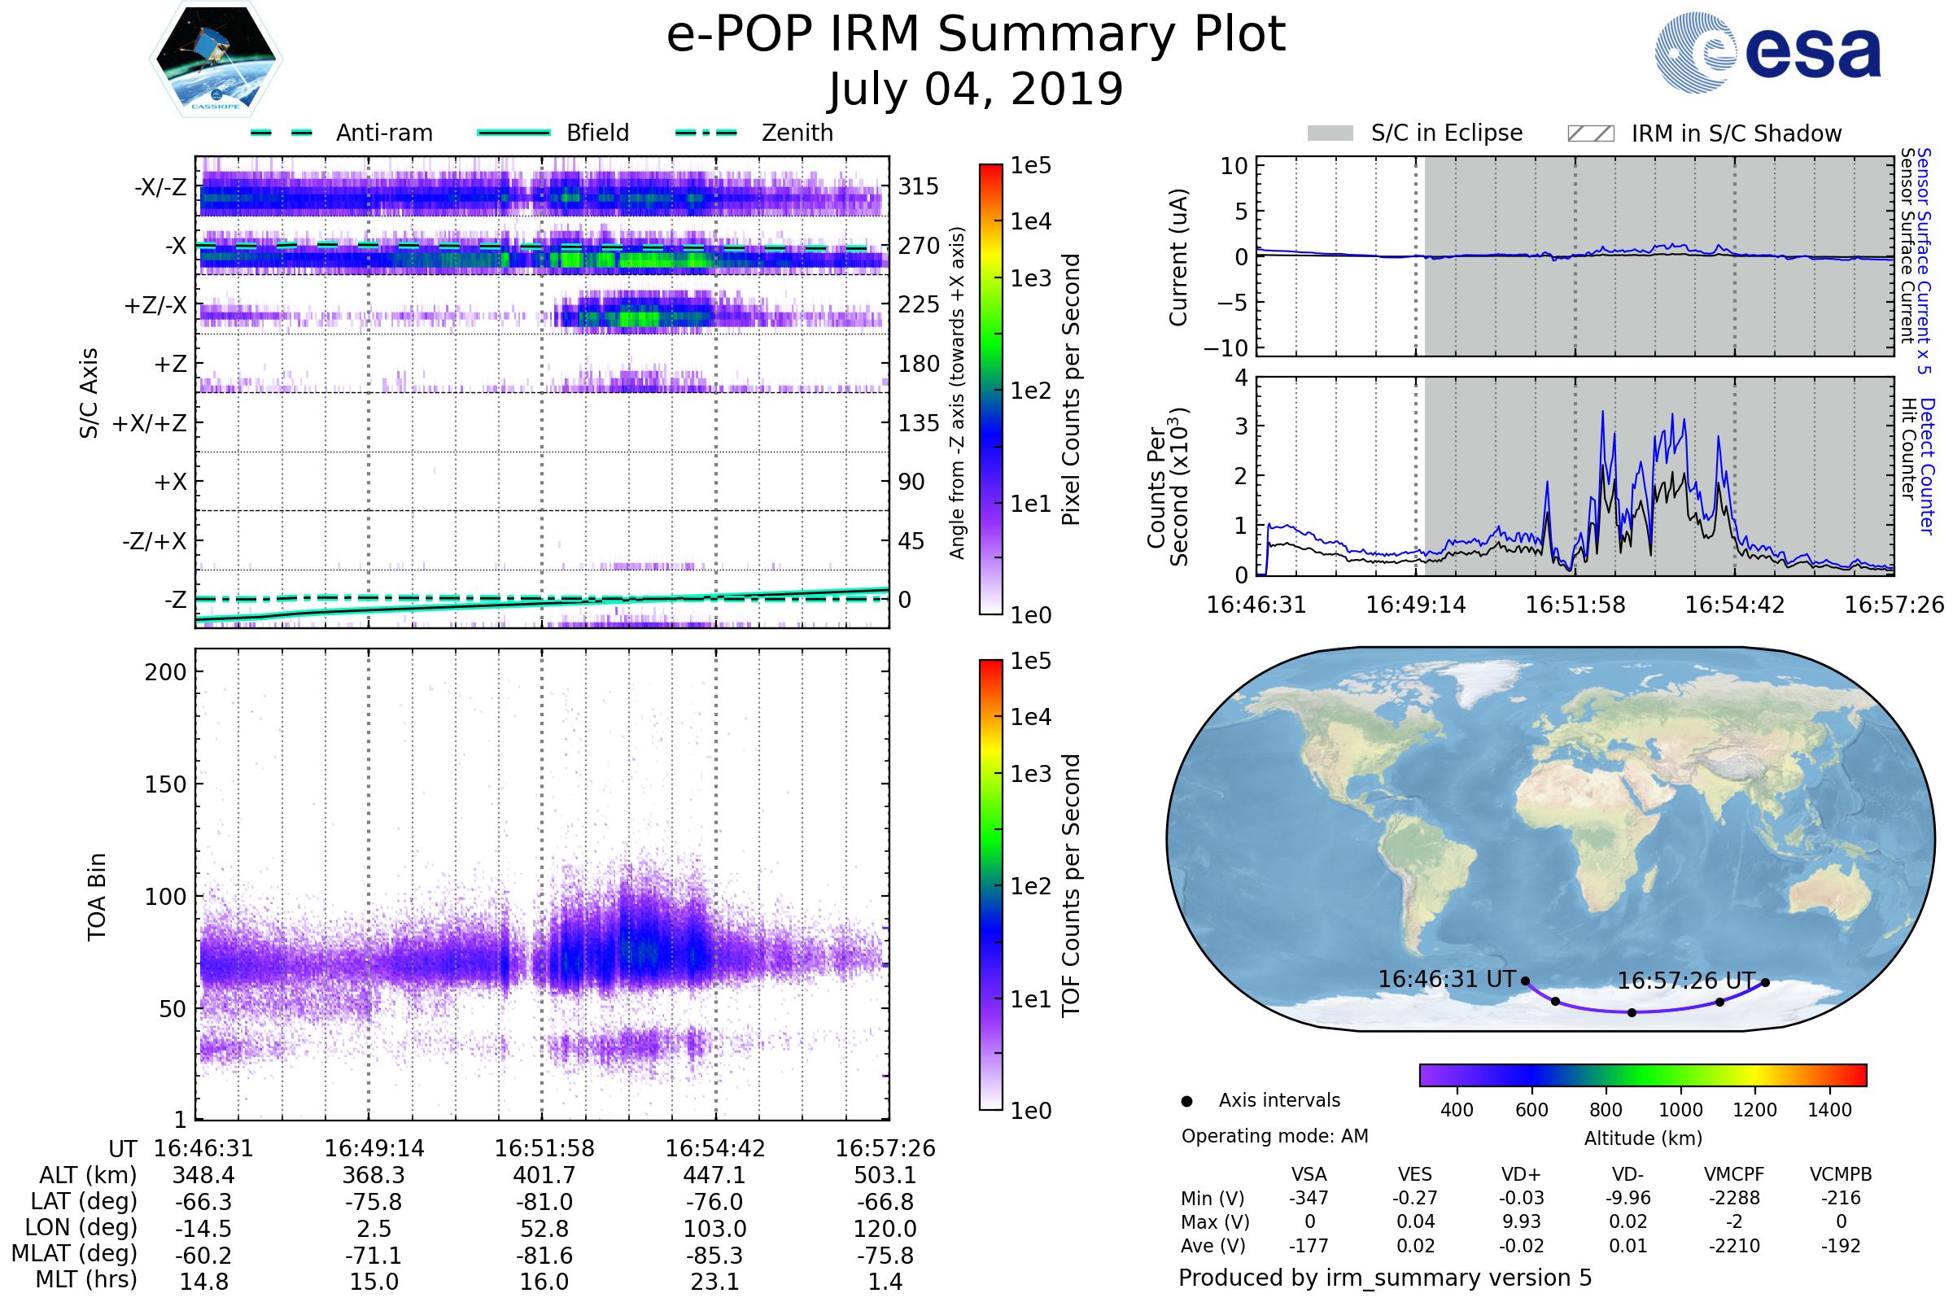Click the Bfield solid line legend marker
The width and height of the screenshot is (1953, 1302).
pyautogui.click(x=513, y=133)
